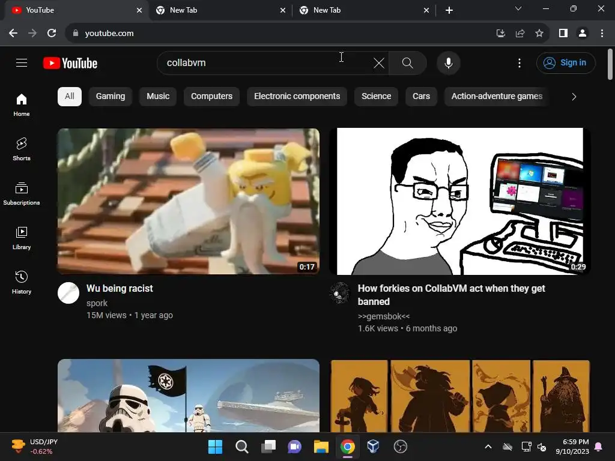The height and width of the screenshot is (461, 615).
Task: Open the USD/JPY widget
Action: pyautogui.click(x=34, y=447)
